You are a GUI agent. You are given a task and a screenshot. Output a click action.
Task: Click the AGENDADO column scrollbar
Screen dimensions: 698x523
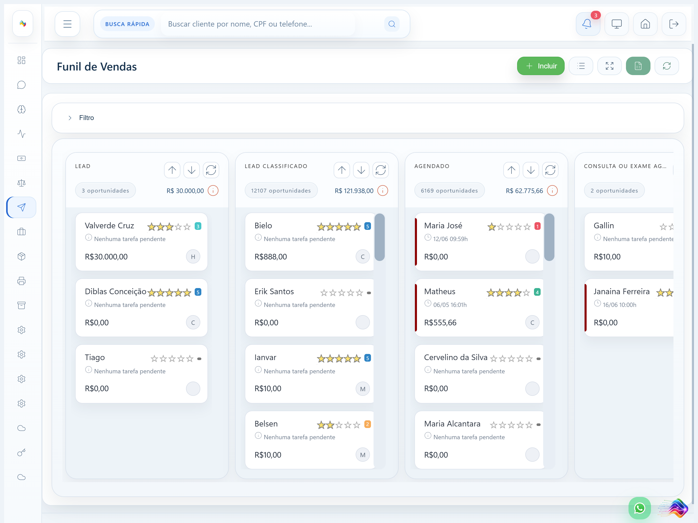click(x=549, y=237)
